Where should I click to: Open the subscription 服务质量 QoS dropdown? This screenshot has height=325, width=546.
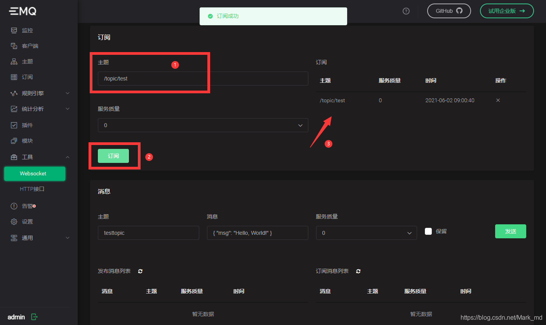(203, 125)
